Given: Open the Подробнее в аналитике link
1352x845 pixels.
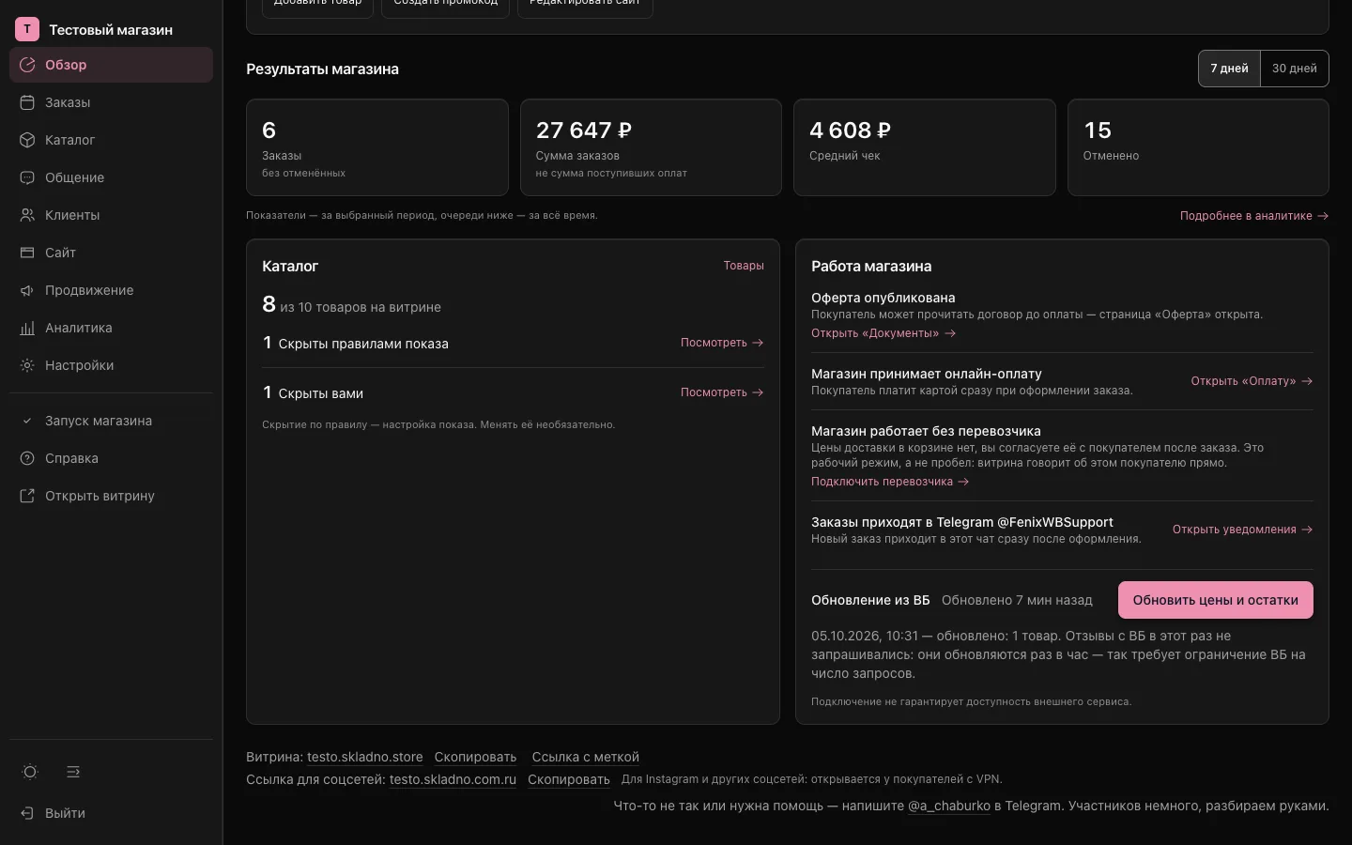Looking at the screenshot, I should click(1253, 216).
